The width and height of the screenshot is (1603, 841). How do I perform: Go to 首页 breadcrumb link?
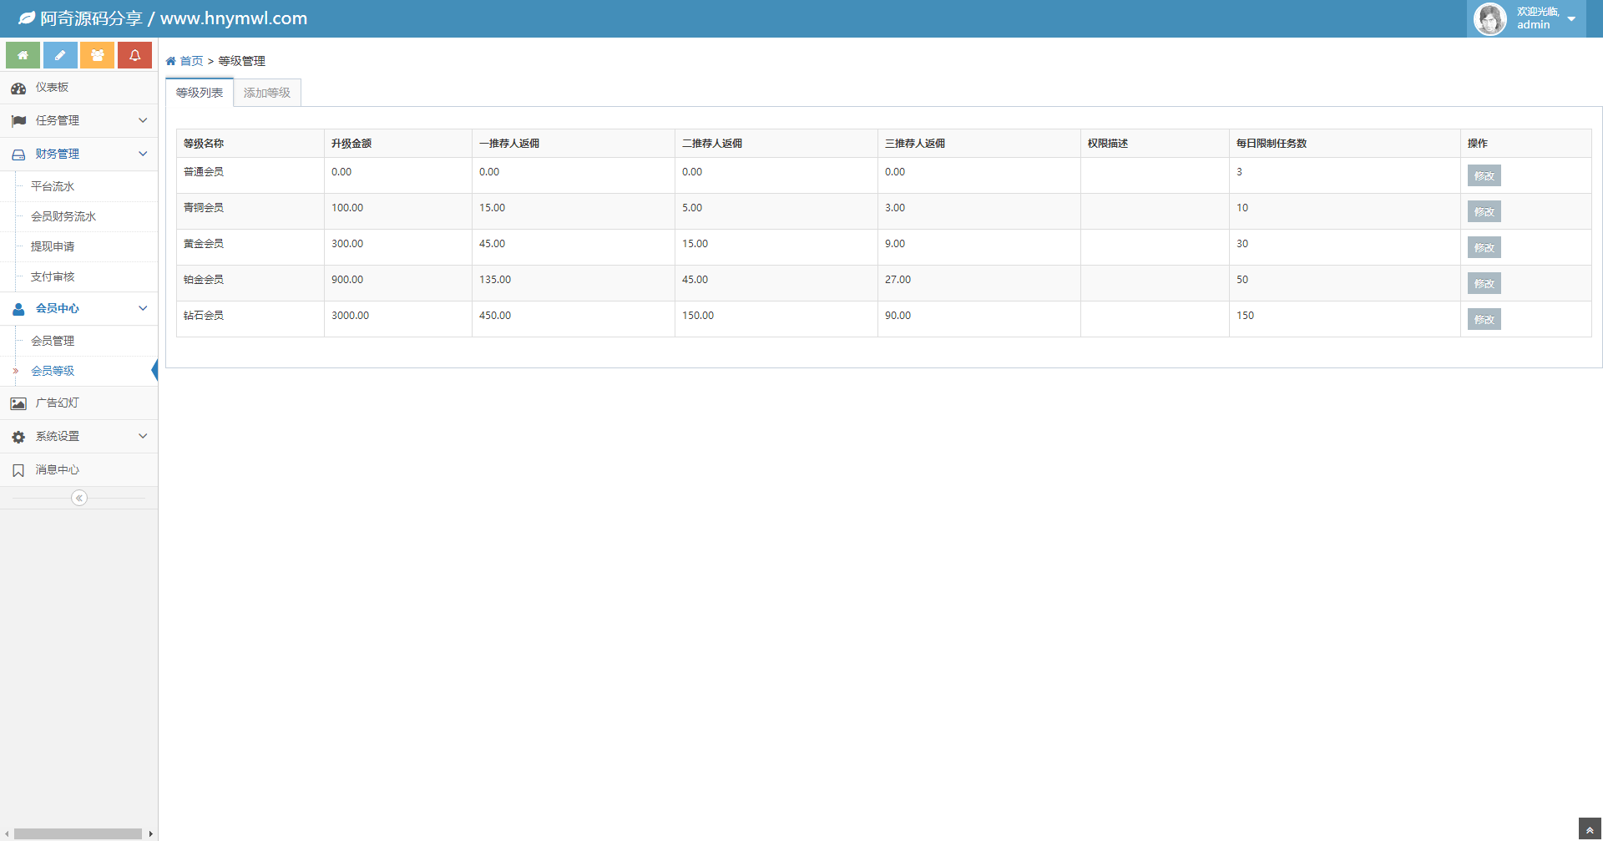[x=191, y=61]
